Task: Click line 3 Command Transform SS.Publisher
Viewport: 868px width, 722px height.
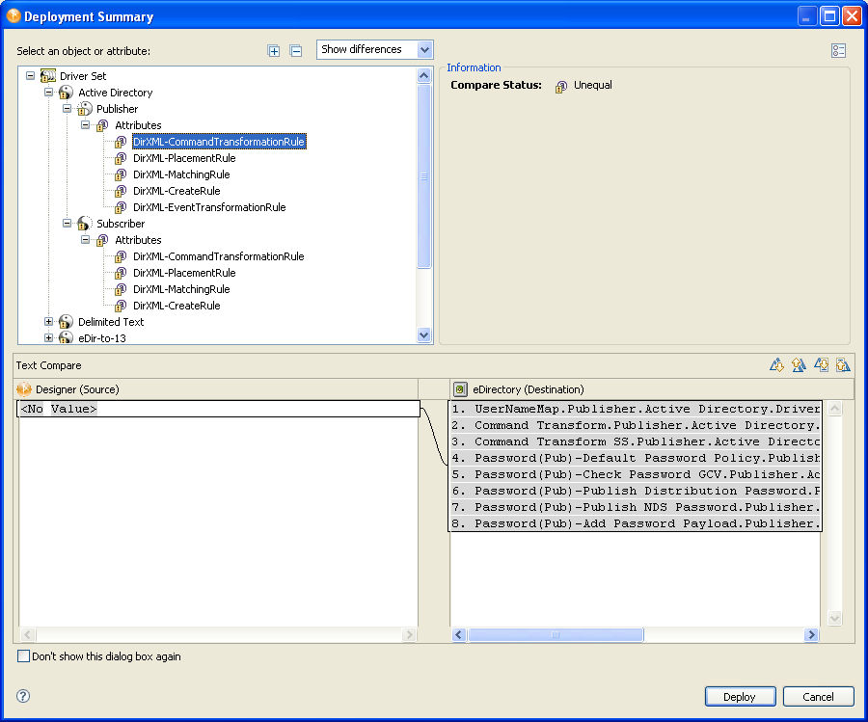Action: (636, 441)
